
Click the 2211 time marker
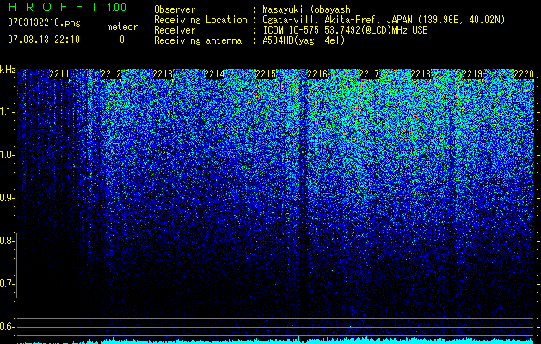(x=59, y=74)
